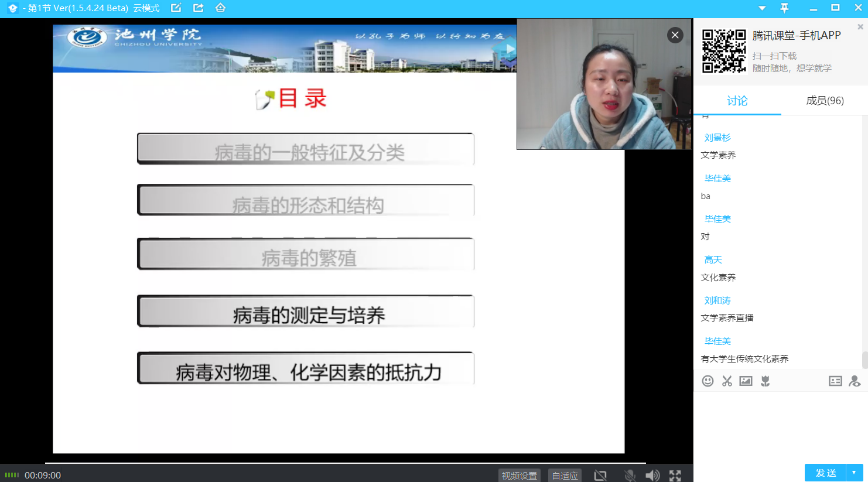Click the edit note icon in title bar

176,8
